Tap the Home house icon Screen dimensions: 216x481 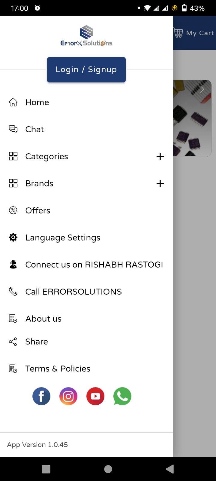pos(13,102)
